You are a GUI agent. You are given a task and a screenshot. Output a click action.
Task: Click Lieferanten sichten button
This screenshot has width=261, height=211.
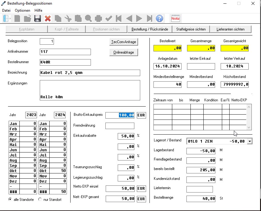[230, 29]
